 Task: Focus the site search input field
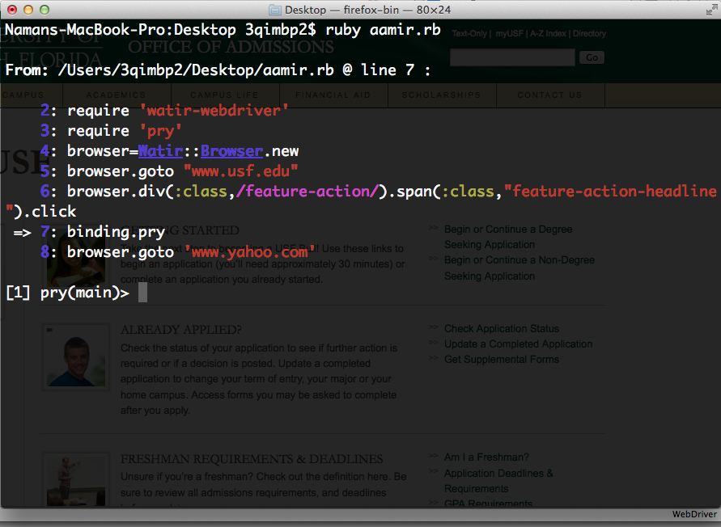point(512,57)
